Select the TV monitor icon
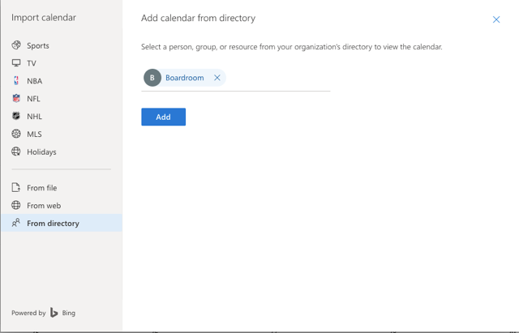 16,63
